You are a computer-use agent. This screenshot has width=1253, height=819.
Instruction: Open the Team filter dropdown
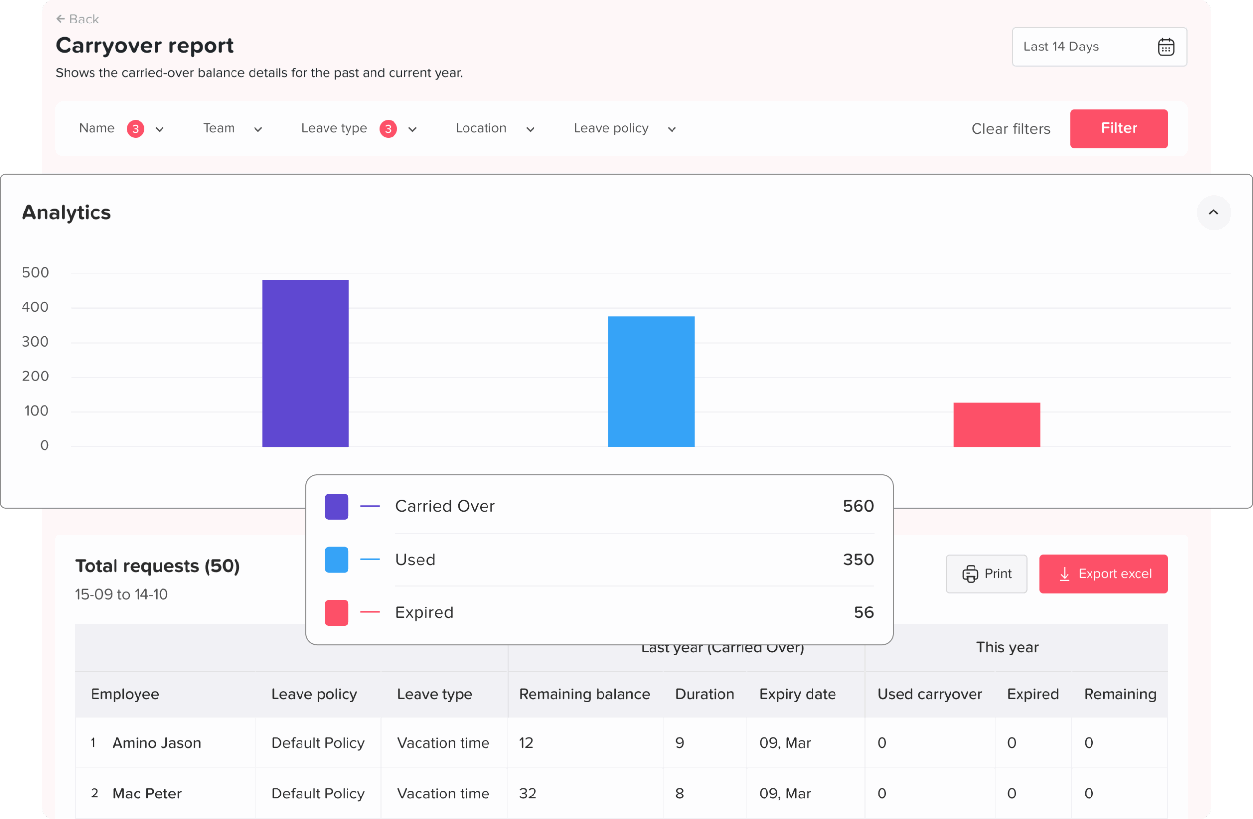(258, 129)
